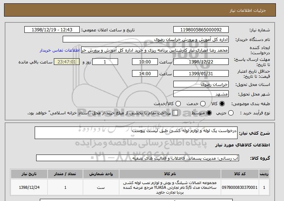Screen dimensions: 284x201
Task: Click the remaining days field showing 1
Action: coord(105,62)
